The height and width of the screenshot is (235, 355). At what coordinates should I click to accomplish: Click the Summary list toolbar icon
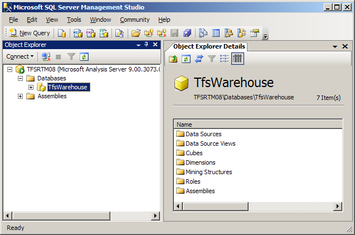pyautogui.click(x=216, y=33)
